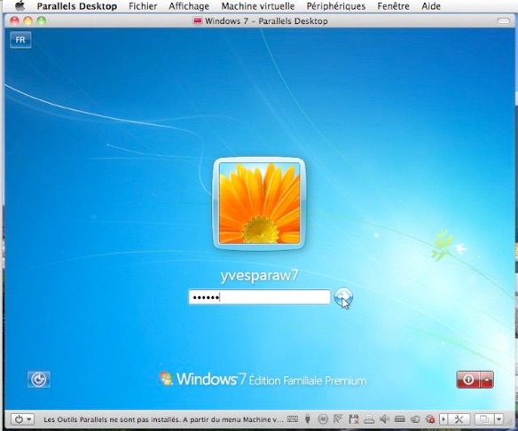Click inside the password input field
The height and width of the screenshot is (431, 518).
pos(259,297)
